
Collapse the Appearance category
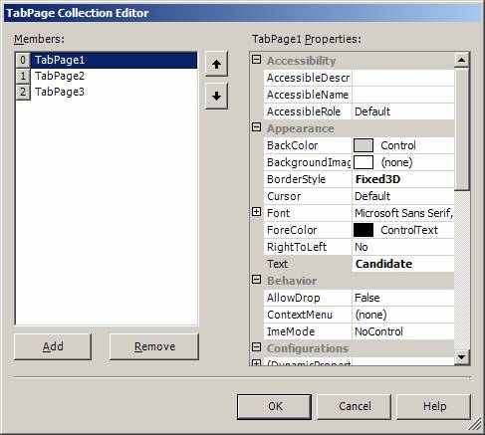pos(256,127)
